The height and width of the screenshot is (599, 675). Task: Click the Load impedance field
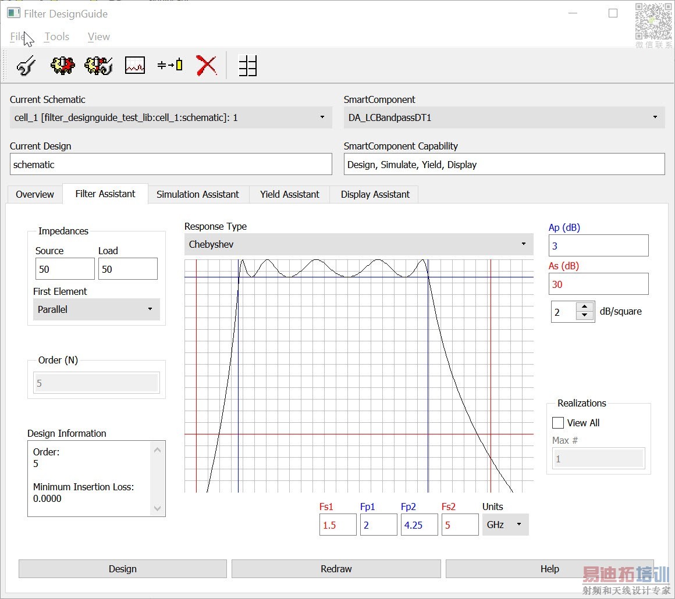pos(128,269)
